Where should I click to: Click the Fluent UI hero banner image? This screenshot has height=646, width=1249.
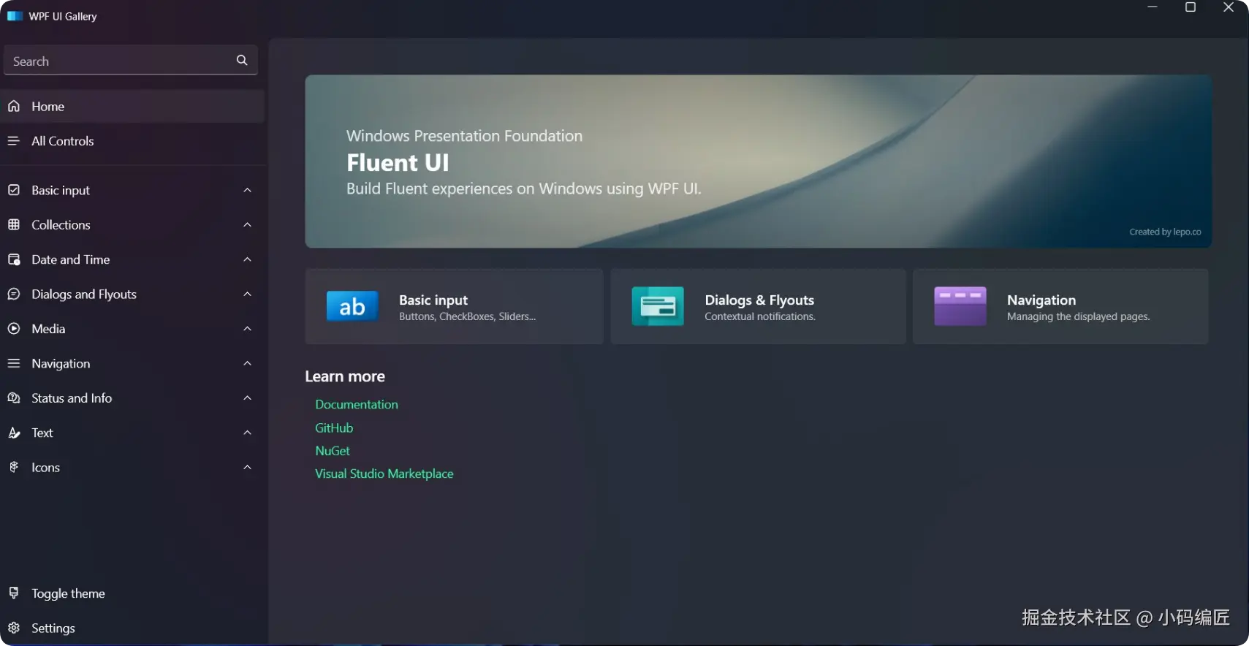click(x=758, y=161)
